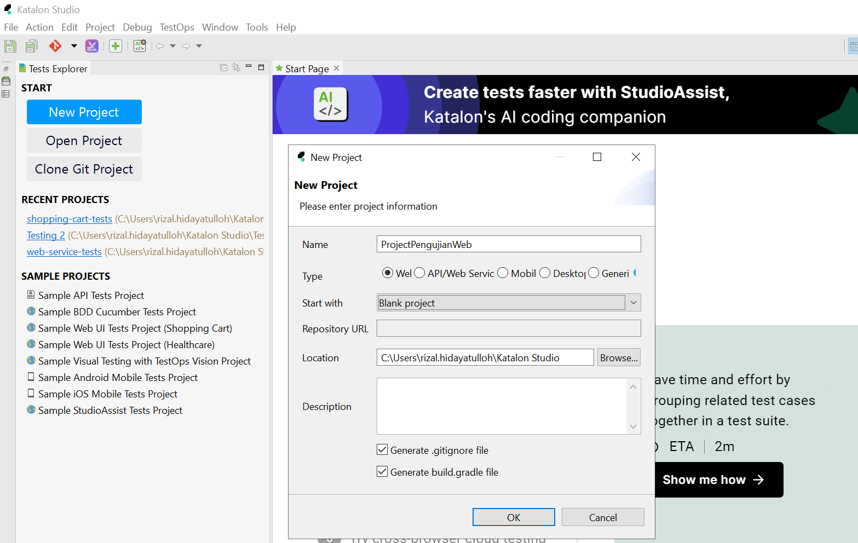Click inside the Description text area
The height and width of the screenshot is (543, 858).
[x=502, y=406]
